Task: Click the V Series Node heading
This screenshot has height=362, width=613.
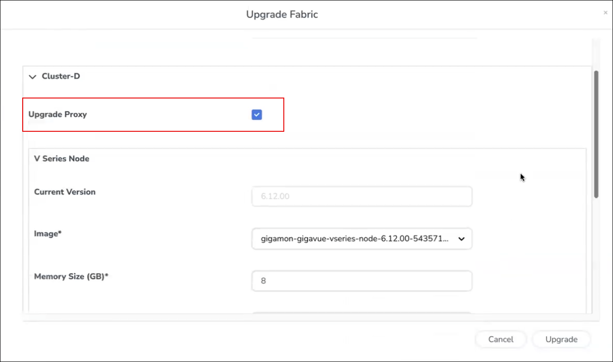Action: tap(62, 159)
